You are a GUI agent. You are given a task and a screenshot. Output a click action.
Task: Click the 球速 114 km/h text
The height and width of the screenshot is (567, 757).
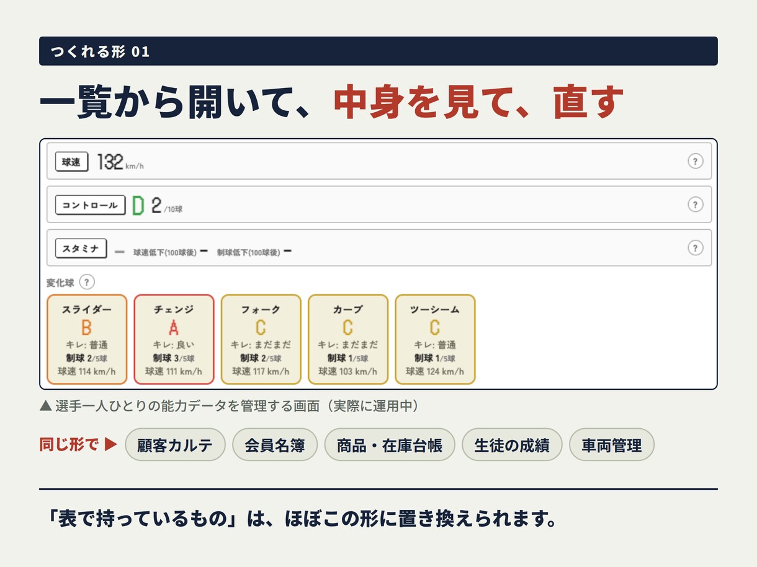tap(87, 372)
